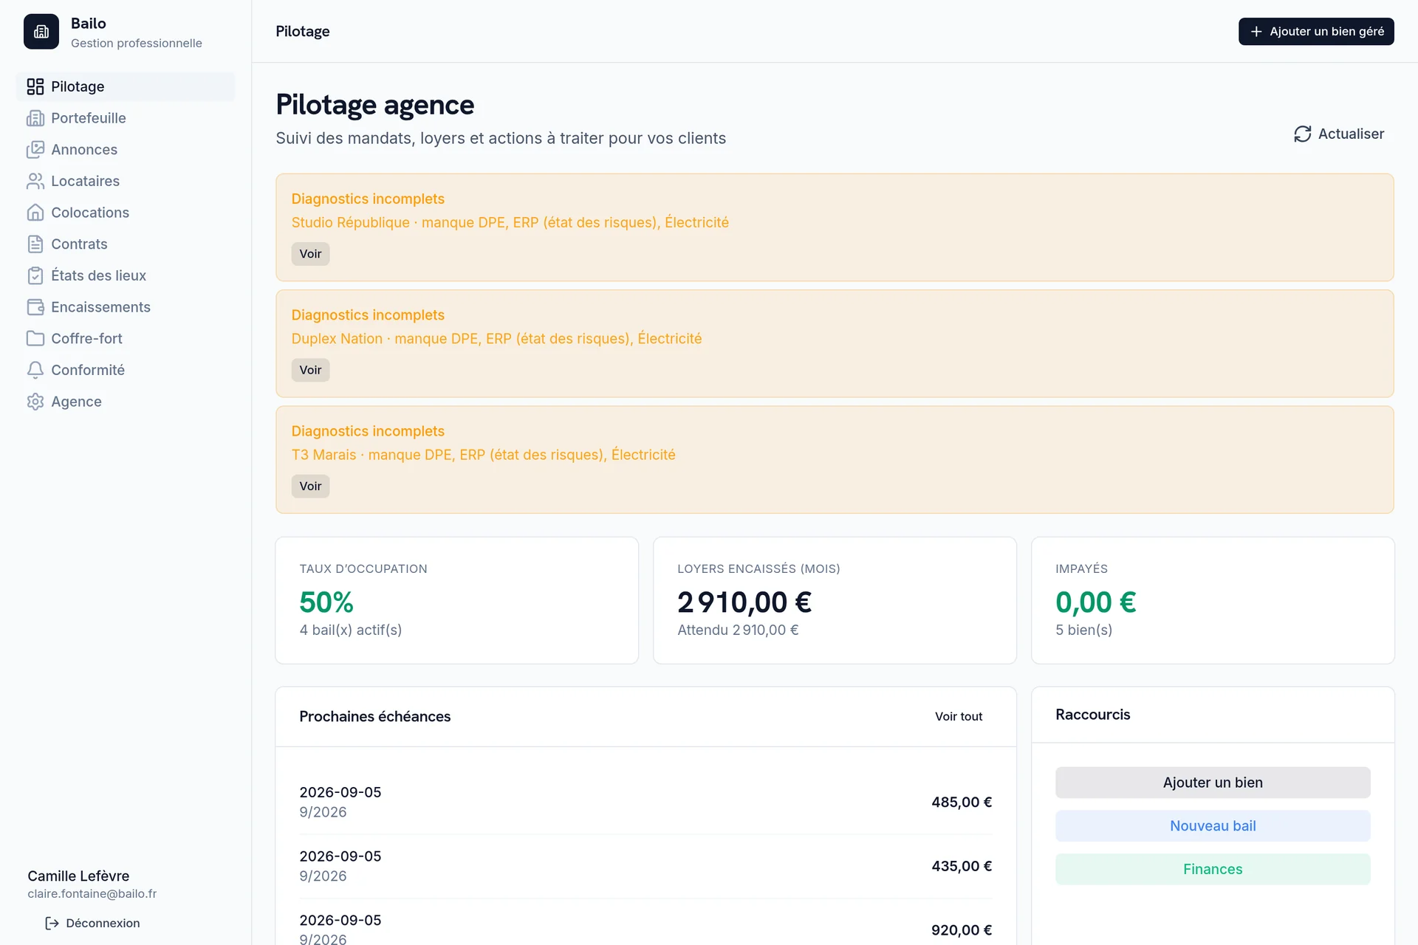The width and height of the screenshot is (1418, 945).
Task: Click the Nouveau bail shortcut
Action: pos(1213,826)
